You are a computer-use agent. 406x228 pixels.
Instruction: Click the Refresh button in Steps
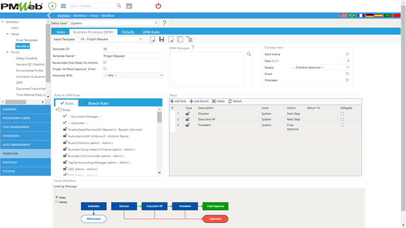(235, 101)
